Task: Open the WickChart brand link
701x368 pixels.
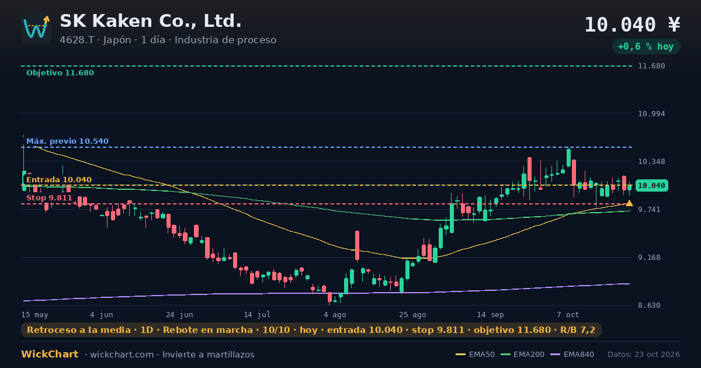Action: tap(50, 355)
